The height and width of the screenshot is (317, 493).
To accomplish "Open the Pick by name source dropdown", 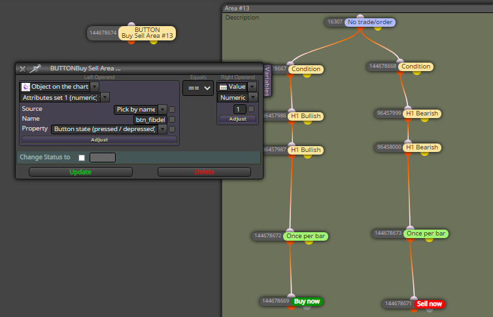I will click(x=162, y=110).
